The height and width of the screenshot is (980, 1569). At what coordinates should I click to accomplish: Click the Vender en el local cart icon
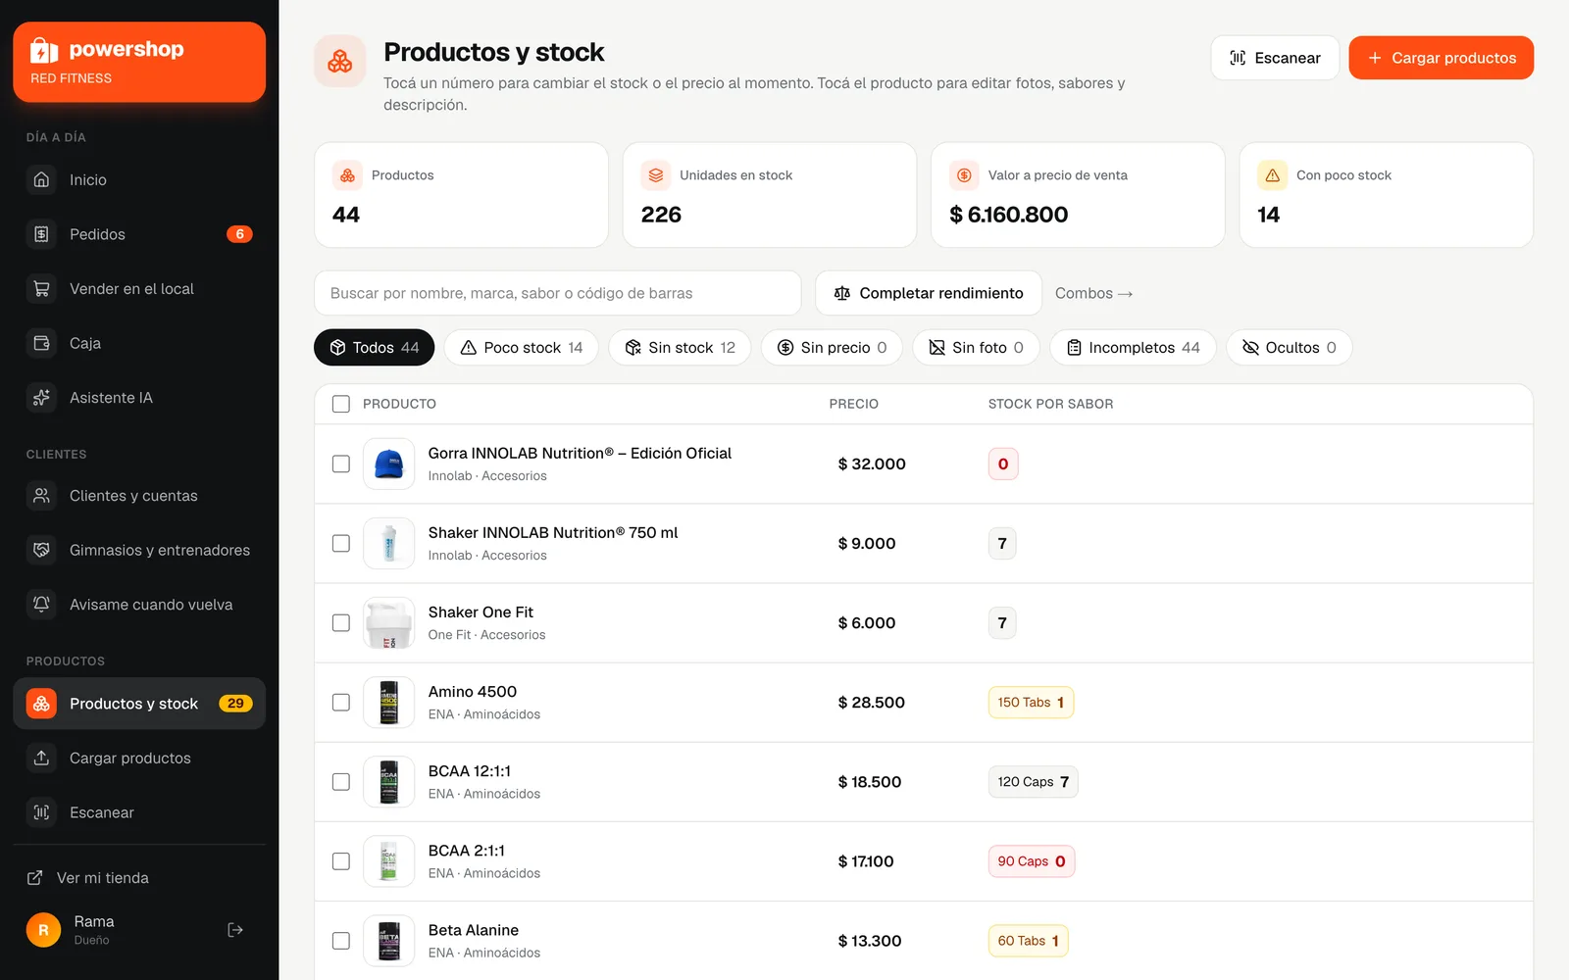pos(41,288)
